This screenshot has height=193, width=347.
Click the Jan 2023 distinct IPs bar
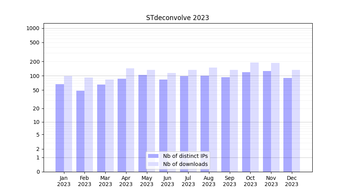pos(60,127)
